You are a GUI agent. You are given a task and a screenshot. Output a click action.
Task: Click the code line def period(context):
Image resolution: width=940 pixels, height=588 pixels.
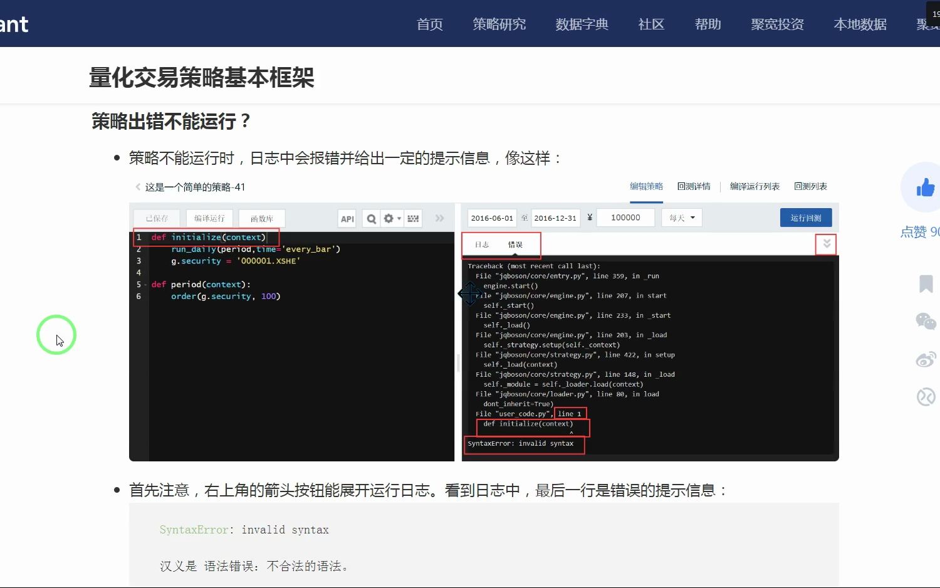click(201, 284)
